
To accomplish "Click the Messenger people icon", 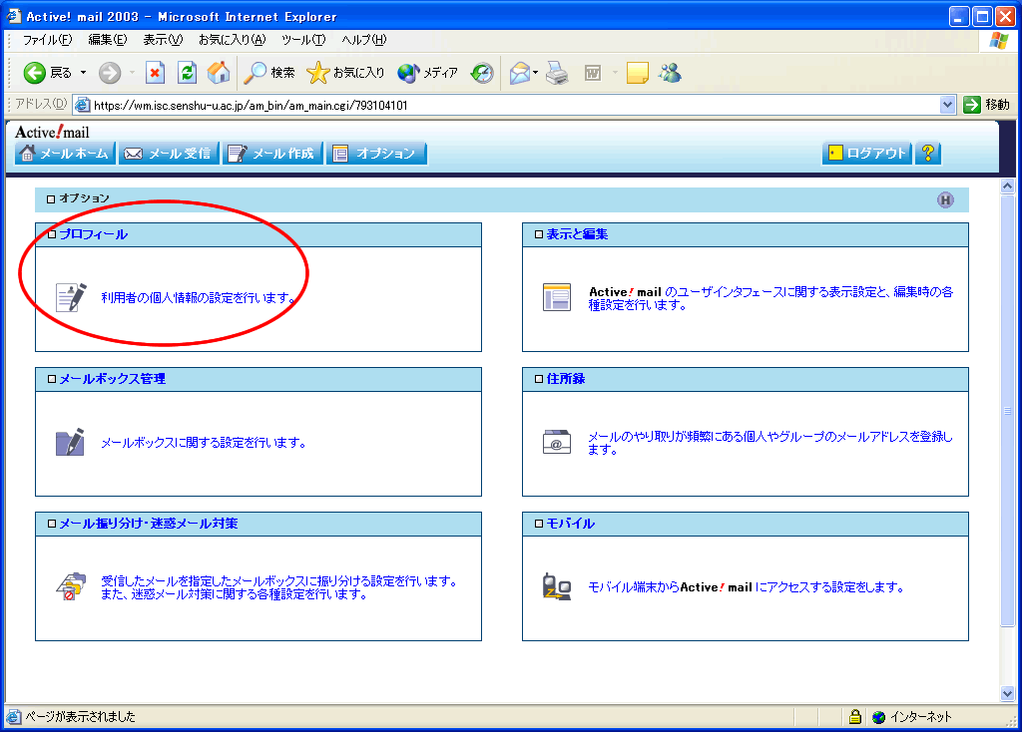I will click(670, 73).
